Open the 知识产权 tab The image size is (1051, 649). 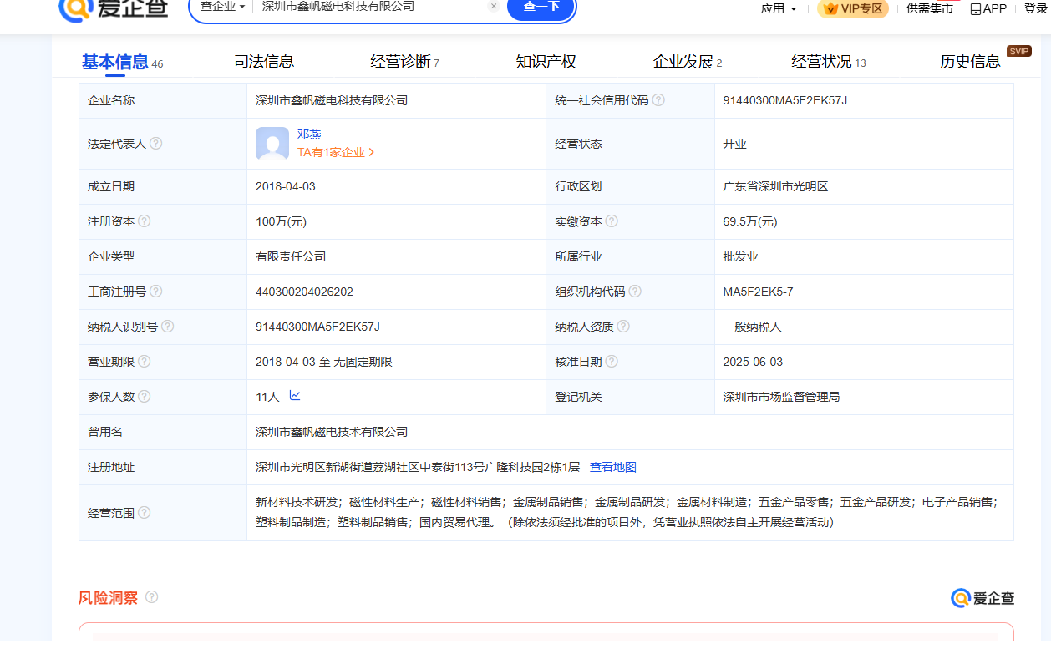coord(546,62)
